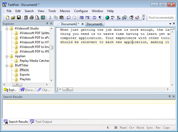
Task: Click Explorer tree scroll down arrow
Action: pos(51,80)
